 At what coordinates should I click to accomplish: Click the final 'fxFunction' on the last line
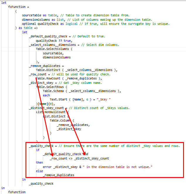coord(17,192)
